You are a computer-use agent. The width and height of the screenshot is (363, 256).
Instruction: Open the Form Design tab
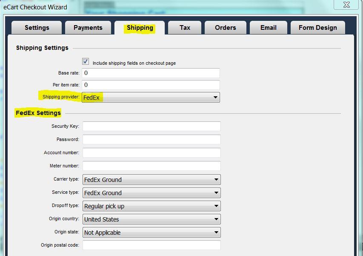[317, 28]
